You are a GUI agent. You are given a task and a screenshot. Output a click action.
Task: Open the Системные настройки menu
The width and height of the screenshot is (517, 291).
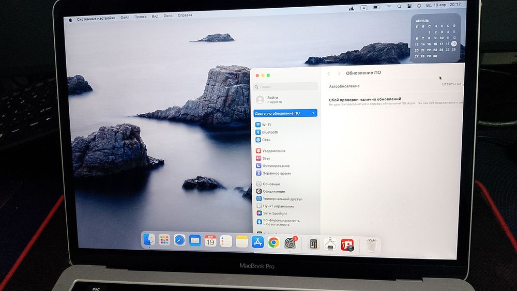tap(96, 19)
